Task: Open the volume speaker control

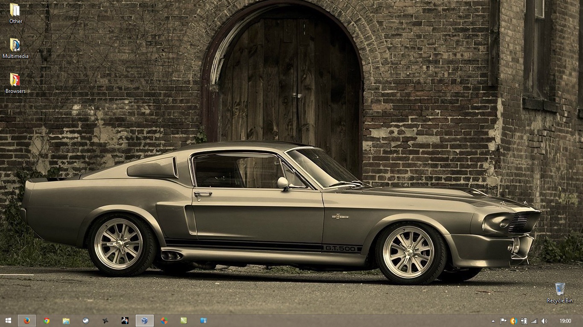Action: tap(544, 321)
